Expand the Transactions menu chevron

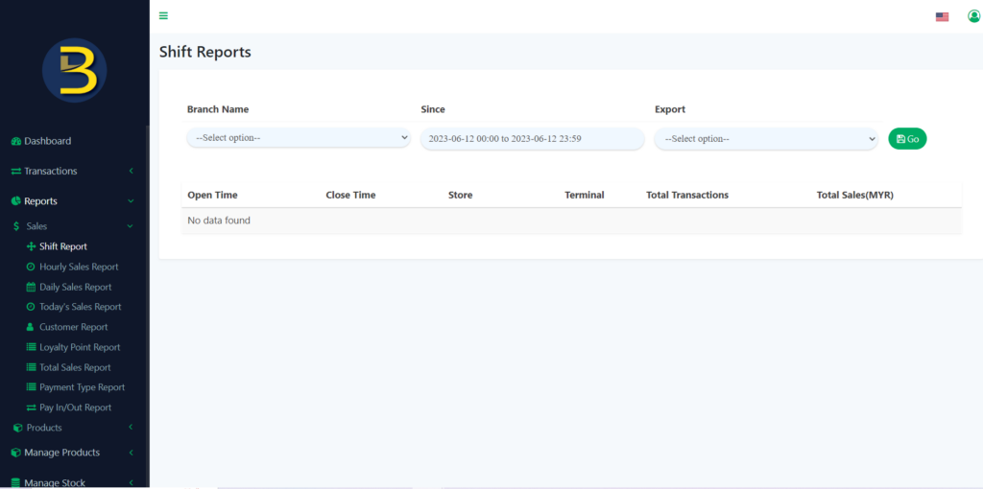click(x=131, y=171)
